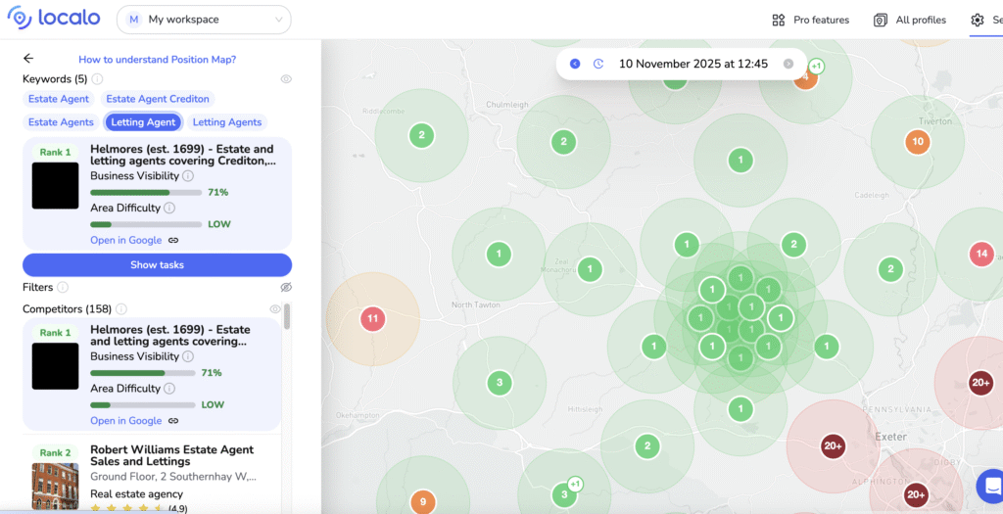This screenshot has height=514, width=1003.
Task: Open How to understand Position Map link
Action: [x=157, y=60]
